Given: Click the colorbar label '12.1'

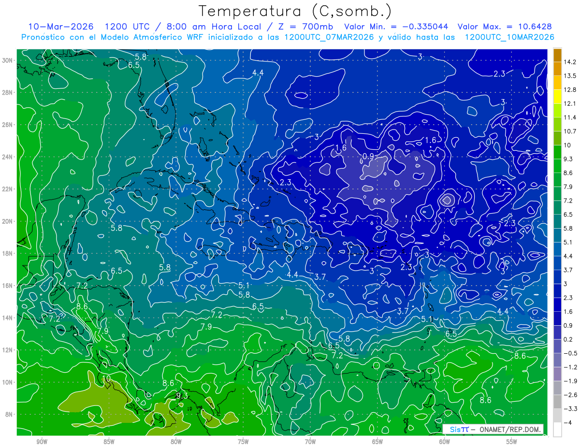Looking at the screenshot, I should [x=570, y=103].
